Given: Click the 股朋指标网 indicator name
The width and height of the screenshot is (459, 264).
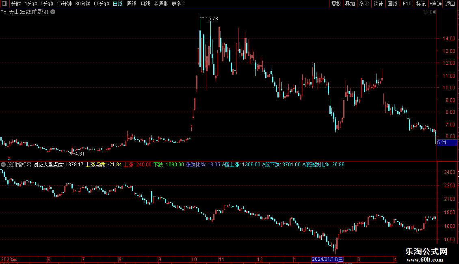Looking at the screenshot, I should 19,164.
